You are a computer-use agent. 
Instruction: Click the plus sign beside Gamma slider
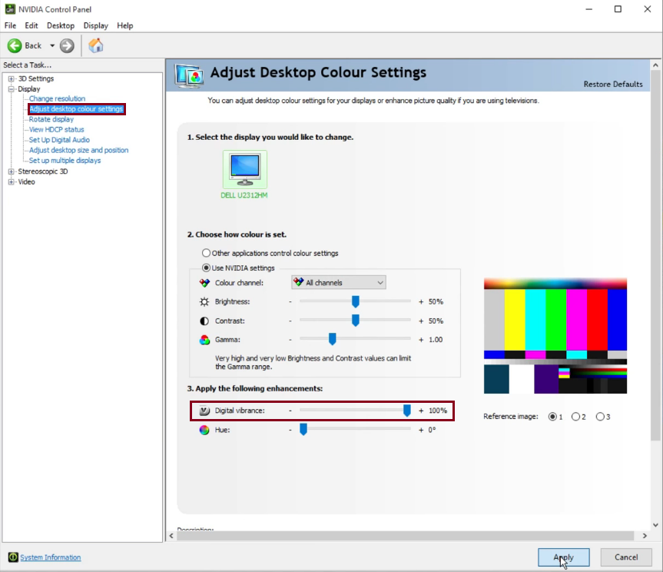click(421, 339)
